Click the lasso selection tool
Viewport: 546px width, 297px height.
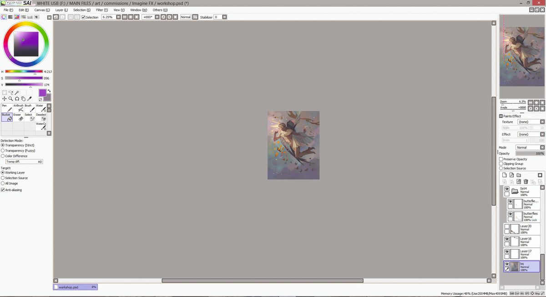pos(11,92)
